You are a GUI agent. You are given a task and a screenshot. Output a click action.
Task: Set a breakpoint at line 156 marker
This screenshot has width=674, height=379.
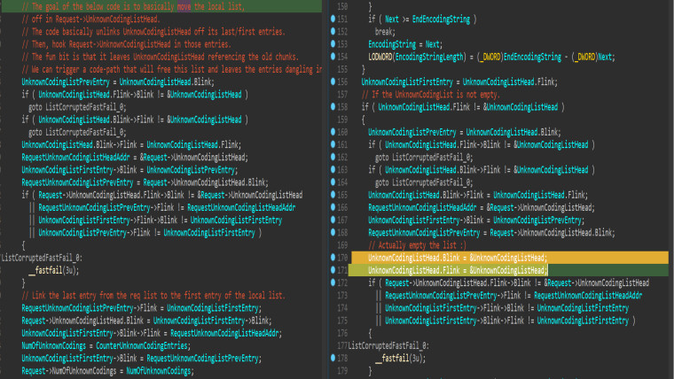(x=333, y=81)
